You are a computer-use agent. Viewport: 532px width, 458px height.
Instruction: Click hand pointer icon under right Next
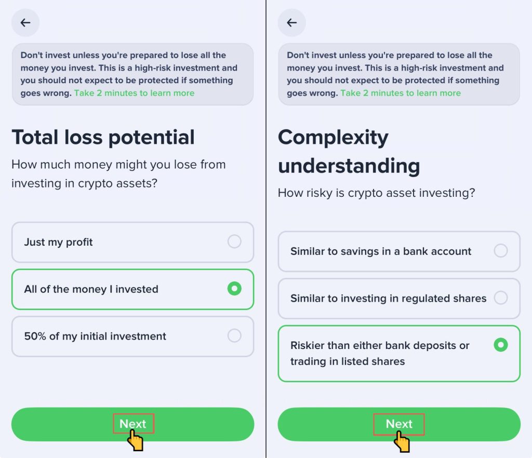click(402, 443)
